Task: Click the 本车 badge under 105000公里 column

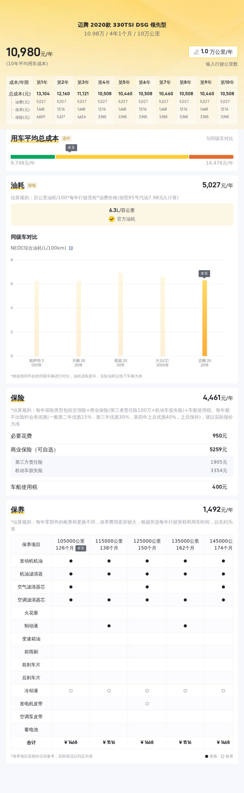Action: tap(81, 548)
